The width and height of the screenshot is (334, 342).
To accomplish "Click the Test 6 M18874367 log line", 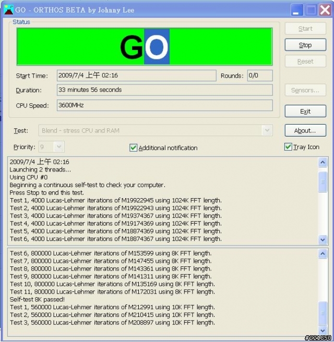I will (116, 239).
